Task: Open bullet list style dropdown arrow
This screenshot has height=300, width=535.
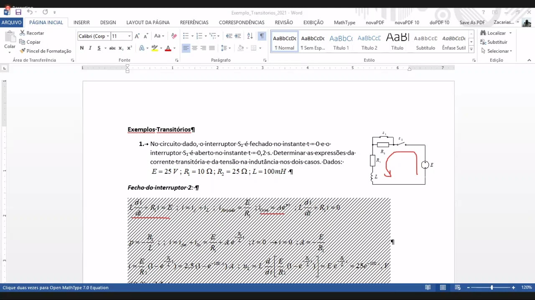Action: pyautogui.click(x=192, y=36)
